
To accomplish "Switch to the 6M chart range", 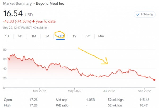I will pos(47,36).
